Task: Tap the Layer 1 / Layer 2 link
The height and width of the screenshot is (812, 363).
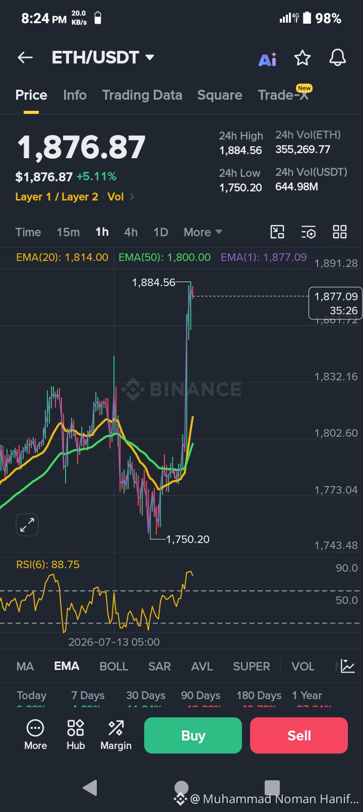Action: tap(56, 196)
